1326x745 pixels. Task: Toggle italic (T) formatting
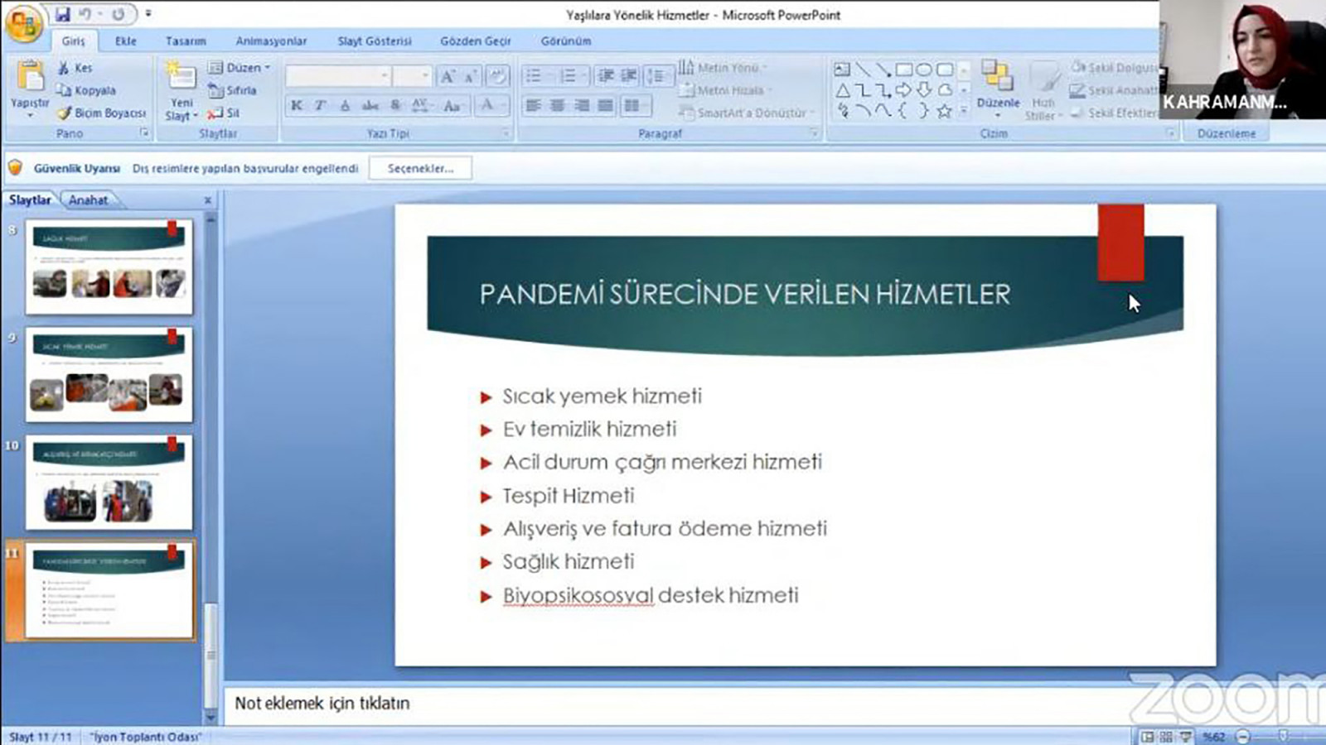(x=320, y=105)
